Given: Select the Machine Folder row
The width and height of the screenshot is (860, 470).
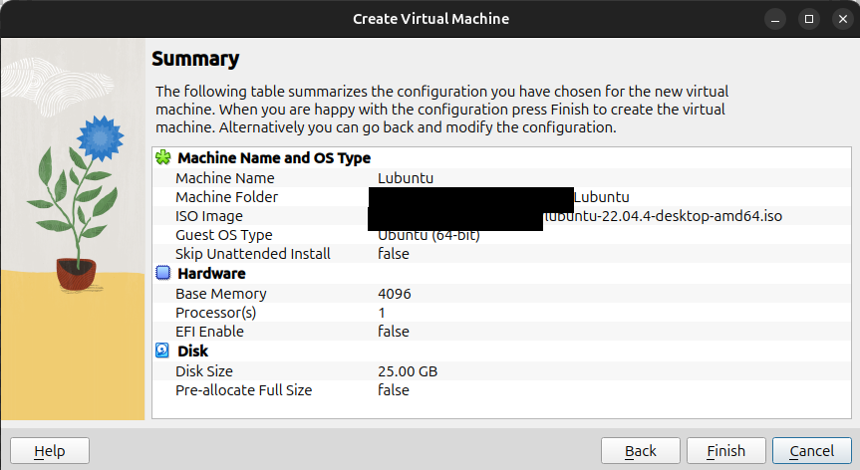Looking at the screenshot, I should pos(226,197).
